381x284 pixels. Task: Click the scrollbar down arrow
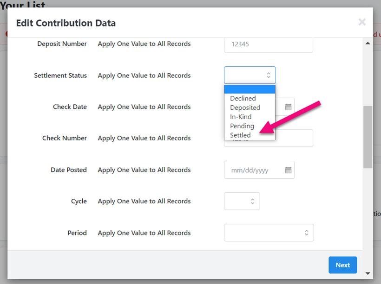pos(368,273)
